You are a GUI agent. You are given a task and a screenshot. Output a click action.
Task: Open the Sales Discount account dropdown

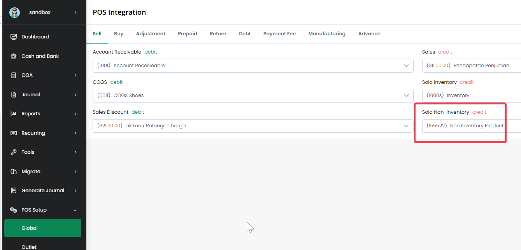point(253,126)
